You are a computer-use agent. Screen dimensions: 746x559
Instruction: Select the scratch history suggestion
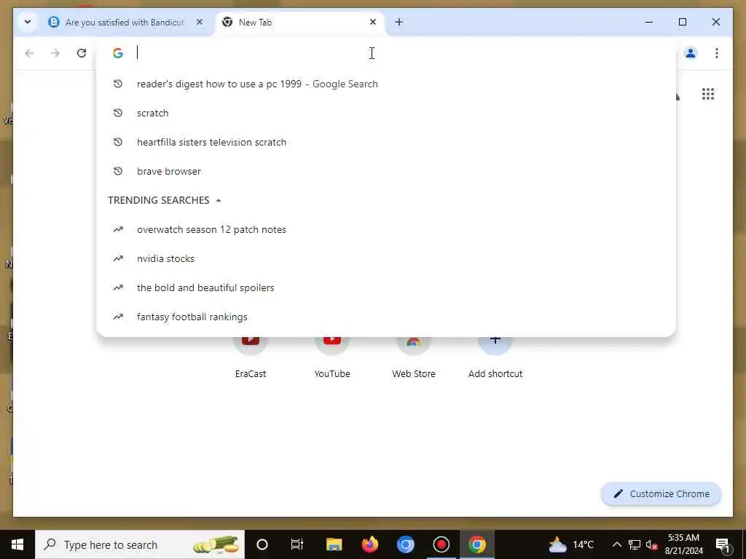(x=386, y=113)
